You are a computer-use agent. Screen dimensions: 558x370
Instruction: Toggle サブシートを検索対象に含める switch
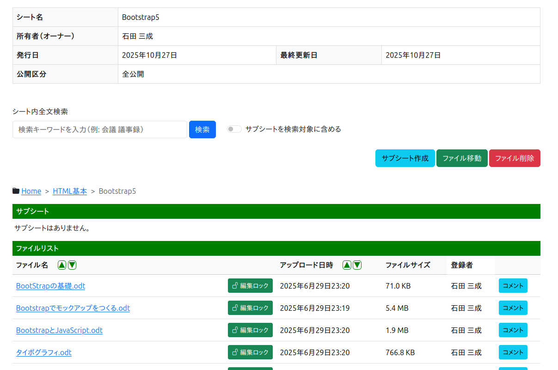[234, 129]
